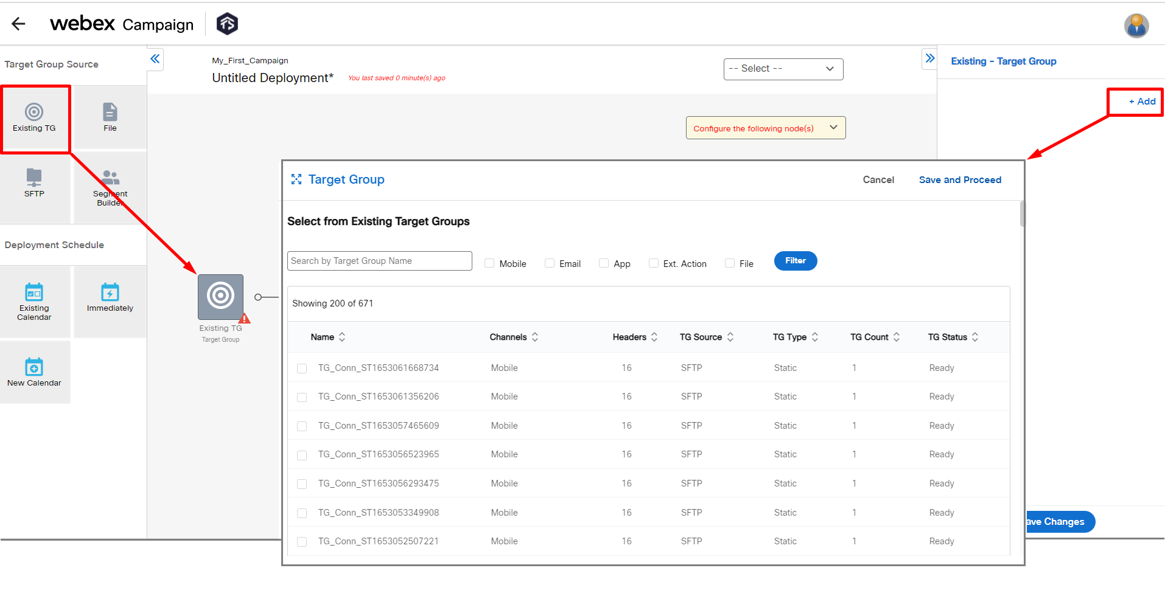Image resolution: width=1165 pixels, height=596 pixels.
Task: Go back using the arrow at top left
Action: (18, 24)
